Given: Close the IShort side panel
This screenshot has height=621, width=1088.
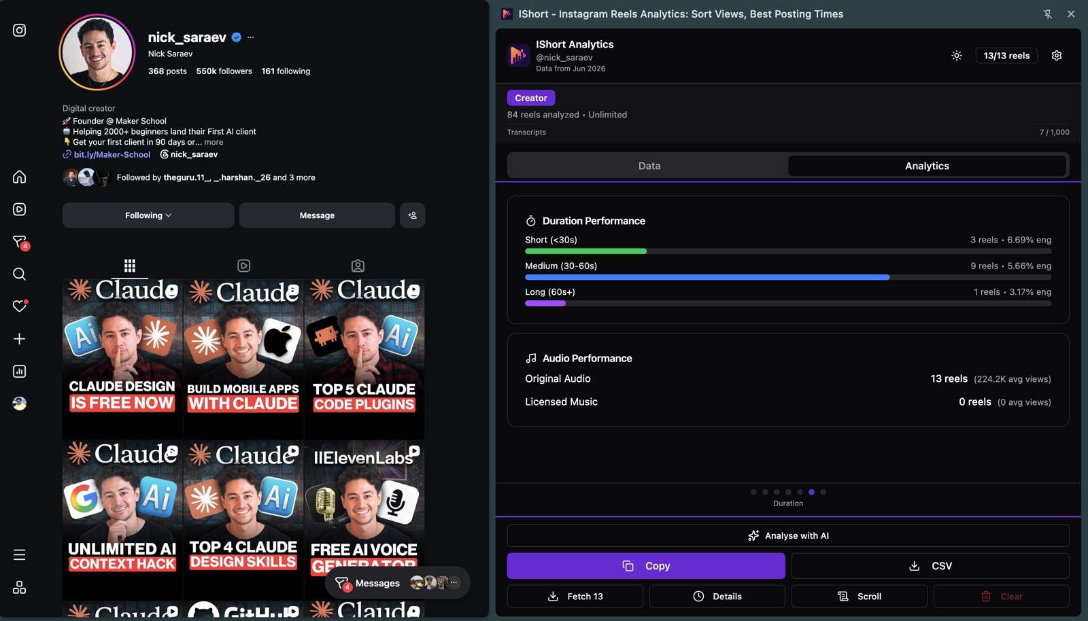Looking at the screenshot, I should [1070, 14].
